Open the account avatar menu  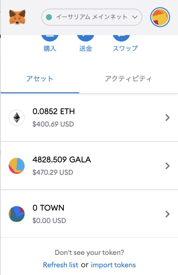click(x=160, y=17)
